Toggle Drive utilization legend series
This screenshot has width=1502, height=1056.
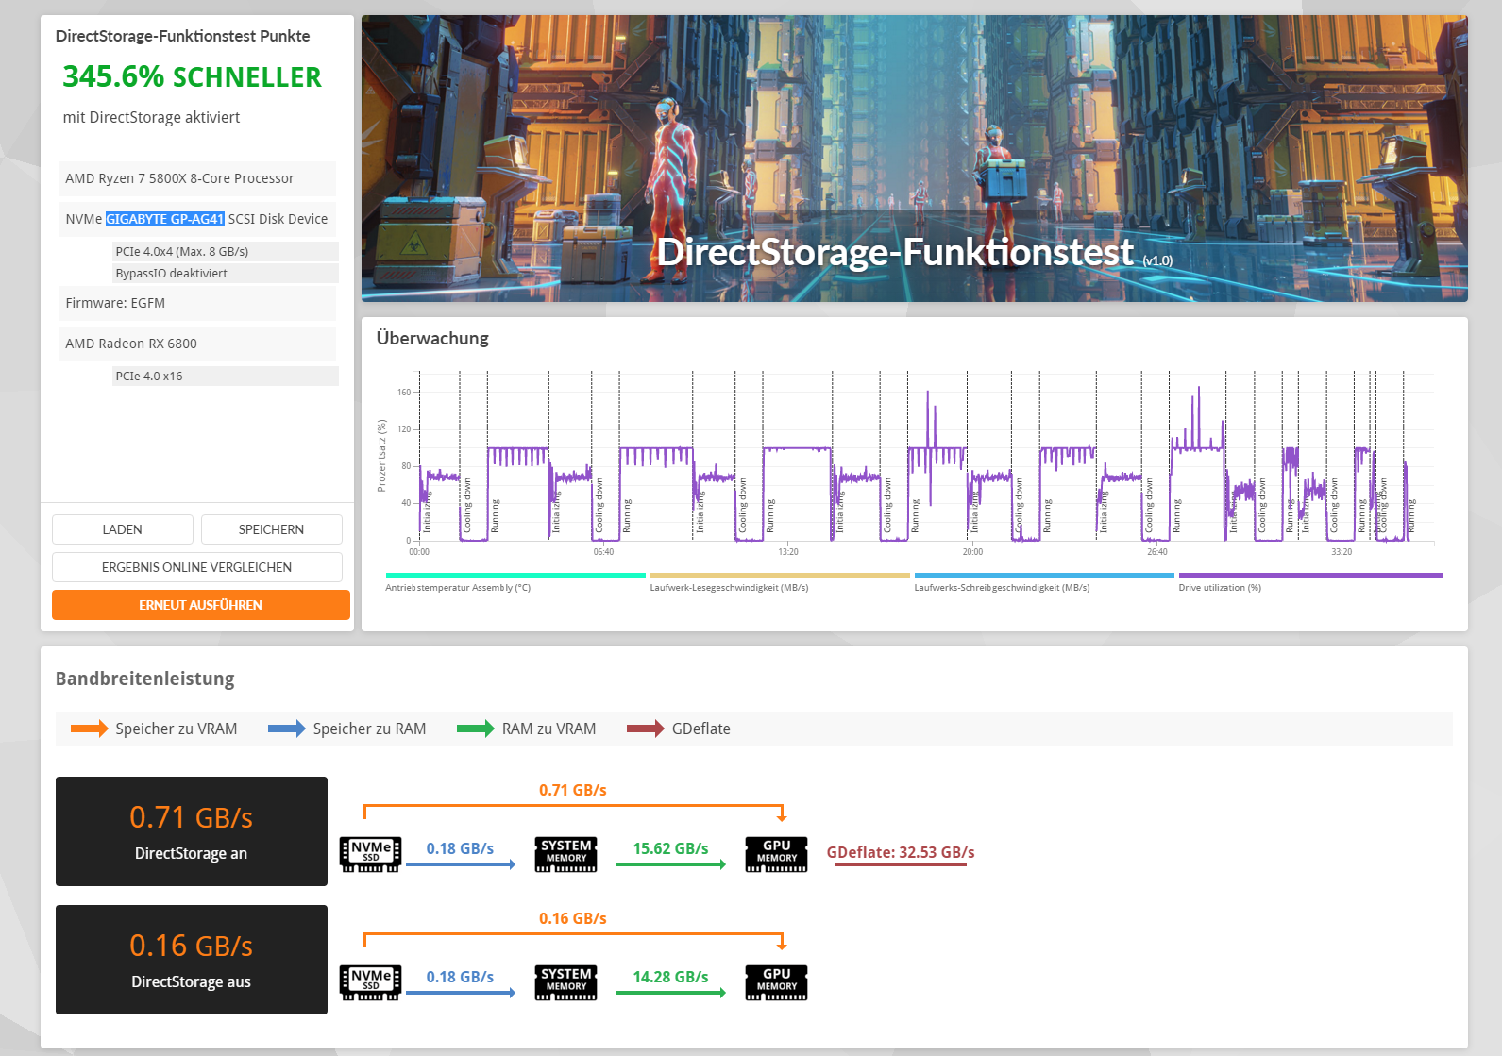pos(1310,581)
